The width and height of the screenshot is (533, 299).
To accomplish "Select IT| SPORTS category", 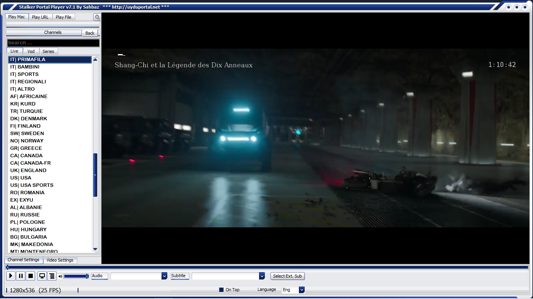I will coord(50,74).
